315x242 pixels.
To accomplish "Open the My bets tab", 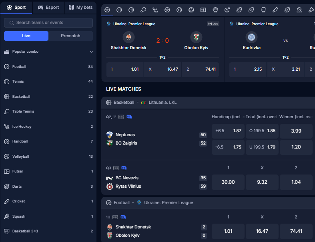I will 80,8.
